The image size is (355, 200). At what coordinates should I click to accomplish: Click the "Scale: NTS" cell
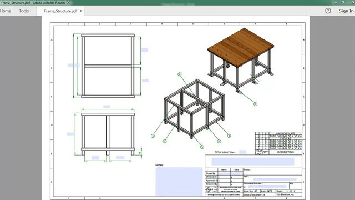click(x=268, y=191)
